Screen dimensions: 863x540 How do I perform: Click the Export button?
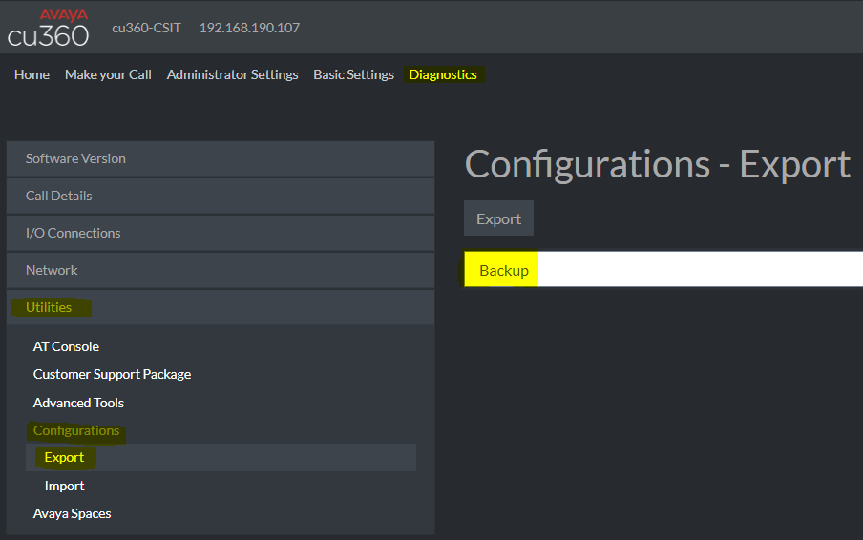click(498, 218)
